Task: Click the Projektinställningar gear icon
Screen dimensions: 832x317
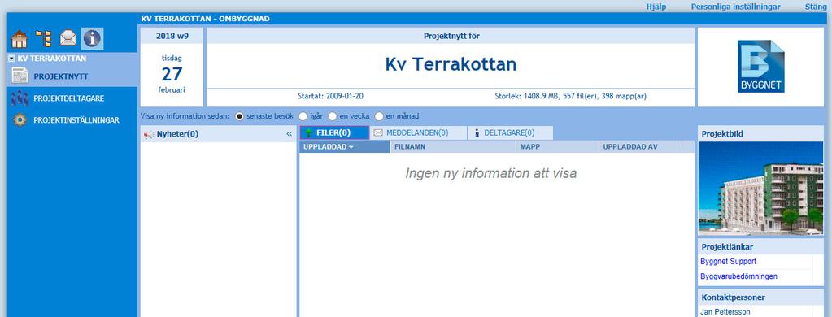Action: pyautogui.click(x=20, y=119)
